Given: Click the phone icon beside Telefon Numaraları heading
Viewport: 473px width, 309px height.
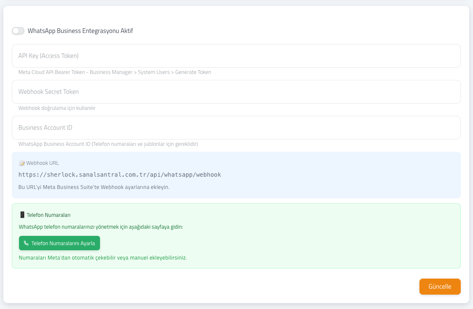Looking at the screenshot, I should 22,215.
